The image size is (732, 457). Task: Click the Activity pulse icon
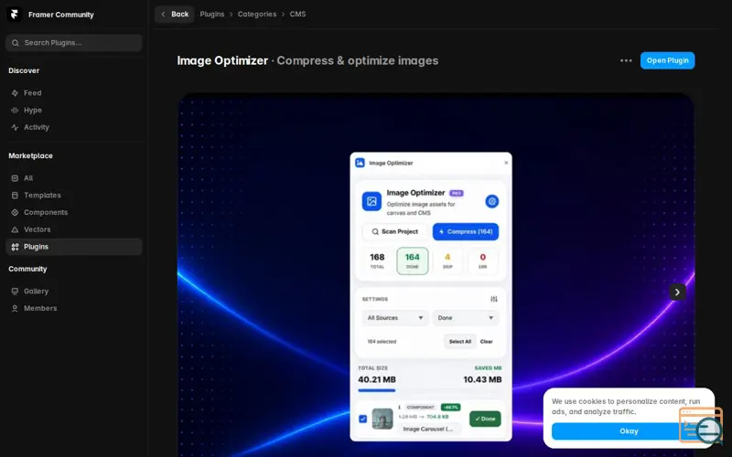tap(15, 127)
